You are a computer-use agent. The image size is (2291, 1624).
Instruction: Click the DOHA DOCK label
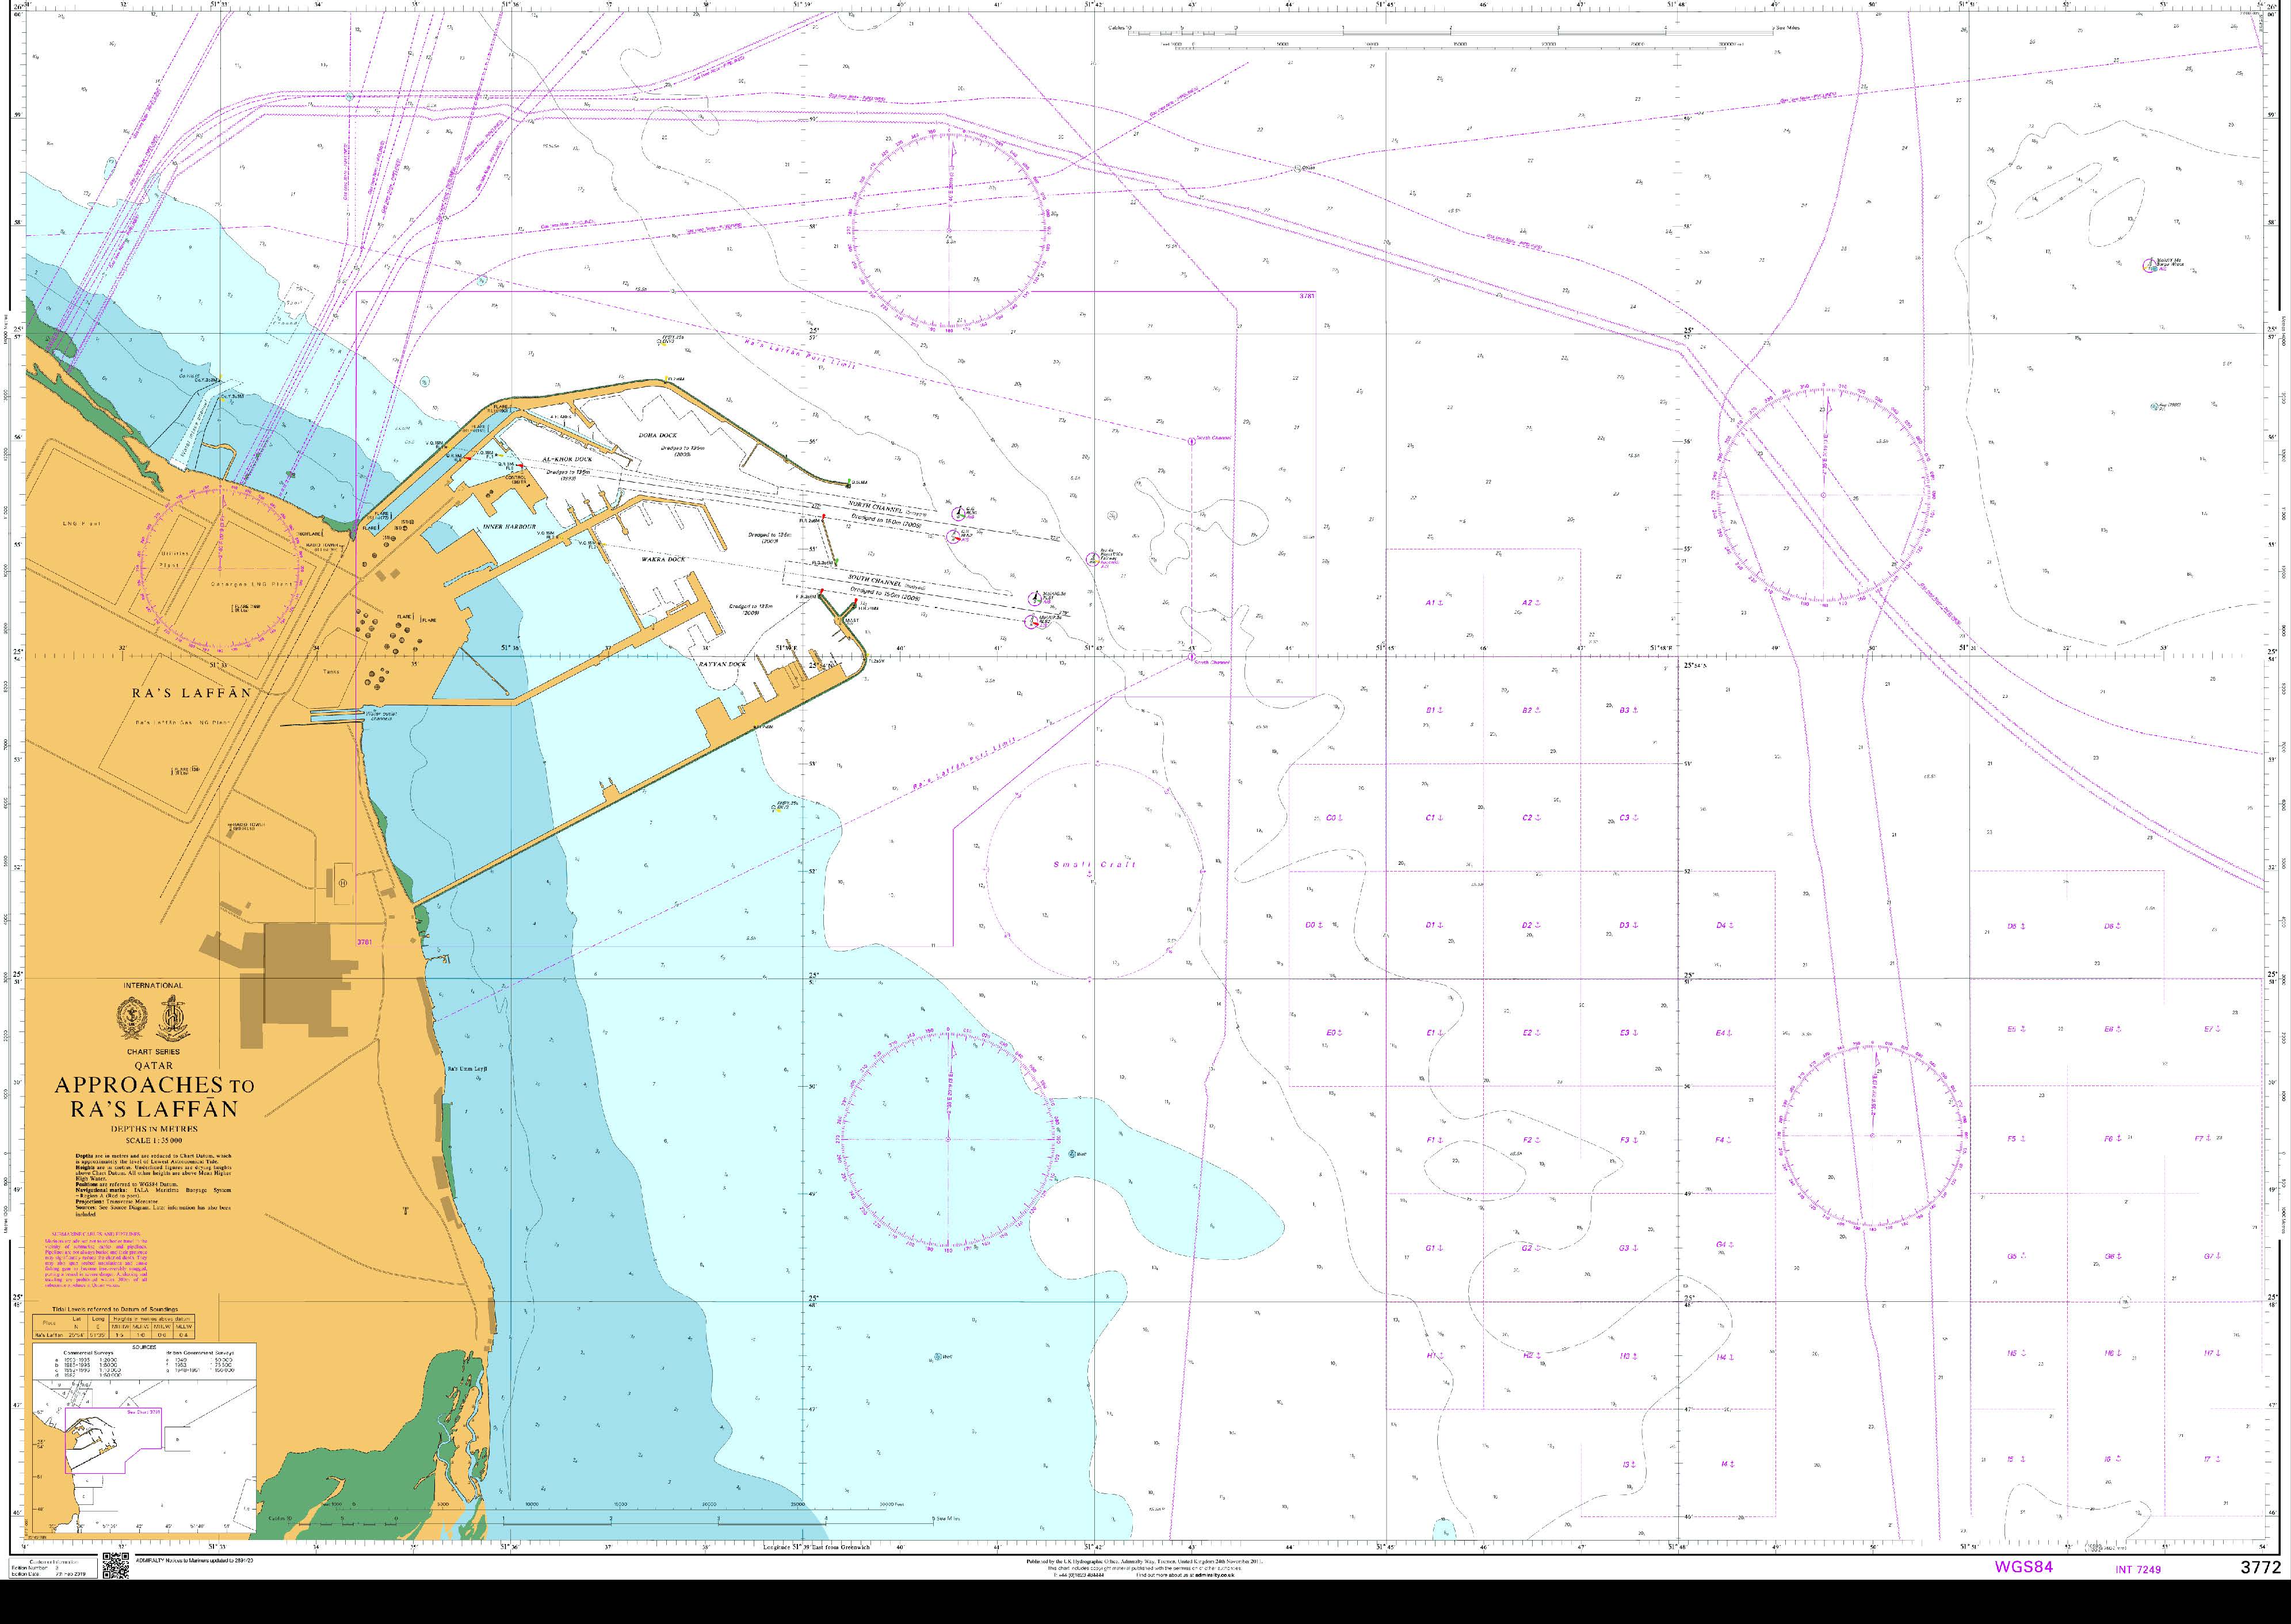[658, 435]
